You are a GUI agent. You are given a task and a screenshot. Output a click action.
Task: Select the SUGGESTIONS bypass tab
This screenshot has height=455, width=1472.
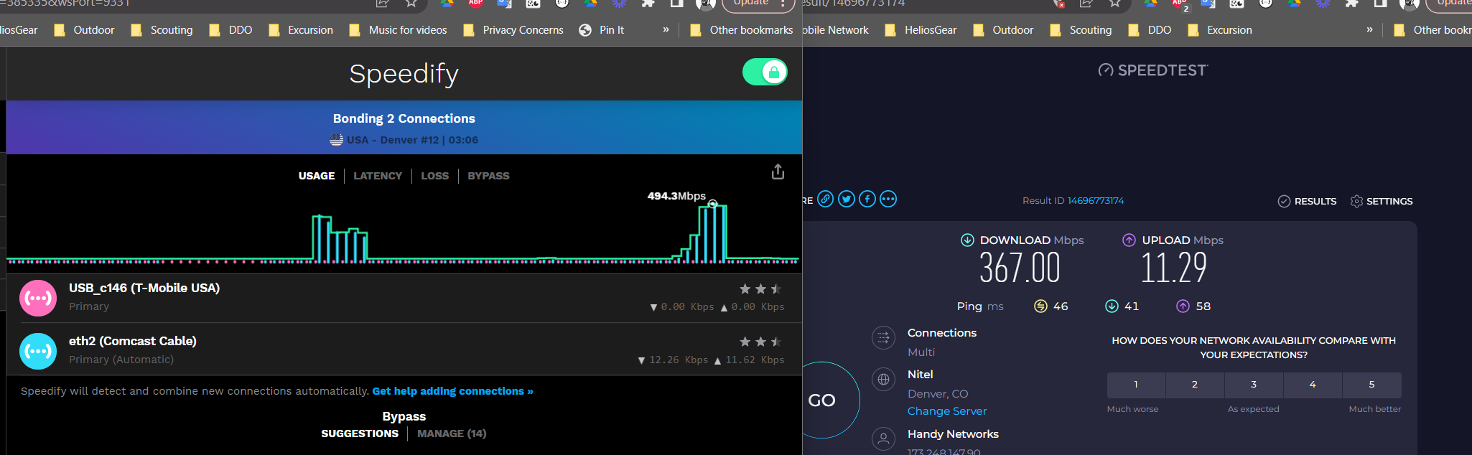point(360,433)
